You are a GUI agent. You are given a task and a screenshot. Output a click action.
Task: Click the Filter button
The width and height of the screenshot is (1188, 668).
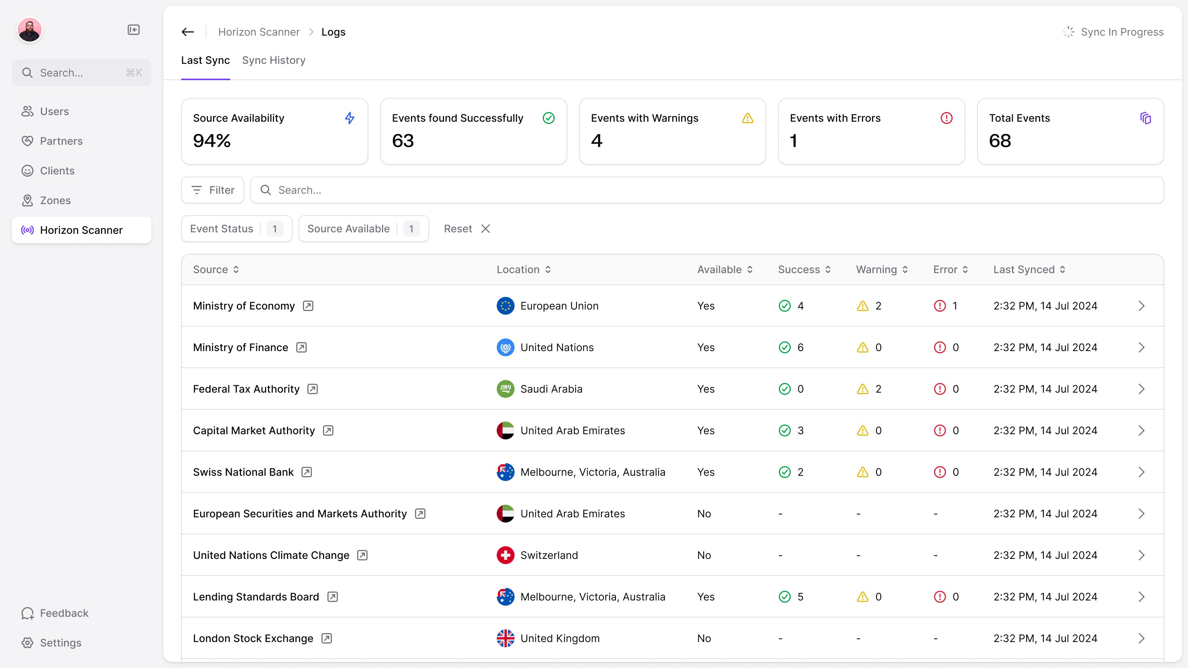(213, 190)
